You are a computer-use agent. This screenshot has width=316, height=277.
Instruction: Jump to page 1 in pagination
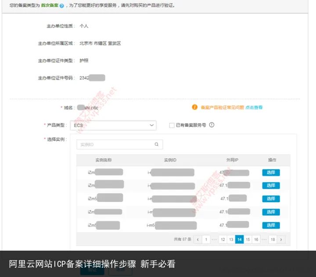click(206, 240)
